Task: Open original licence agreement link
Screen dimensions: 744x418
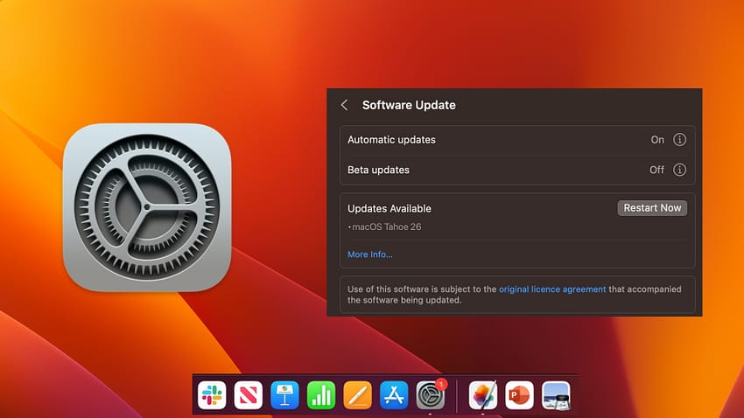Action: tap(552, 289)
